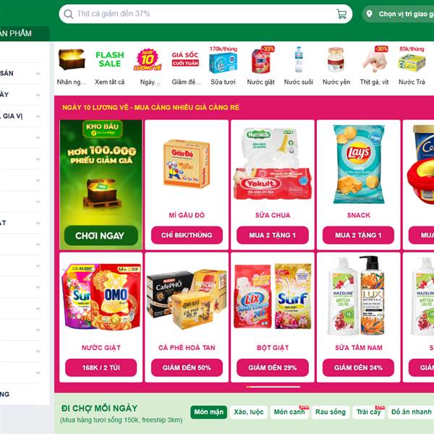This screenshot has height=434, width=434.
Task: Click the delivery location pin icon
Action: point(369,14)
